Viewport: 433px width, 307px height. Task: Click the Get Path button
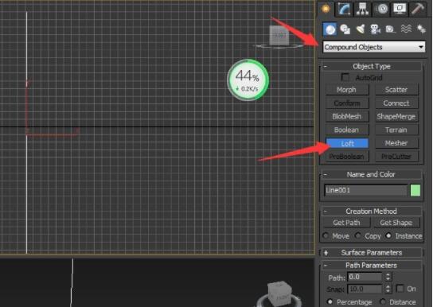pyautogui.click(x=346, y=223)
